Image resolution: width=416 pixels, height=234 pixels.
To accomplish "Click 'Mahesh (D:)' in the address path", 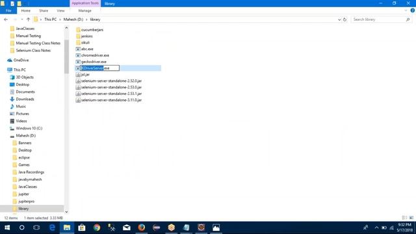I will [73, 19].
